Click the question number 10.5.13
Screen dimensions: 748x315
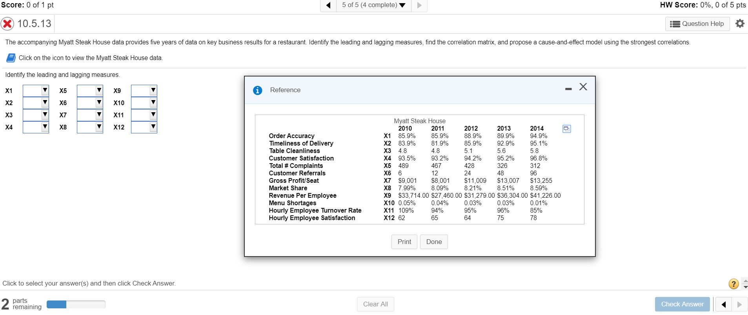[34, 24]
